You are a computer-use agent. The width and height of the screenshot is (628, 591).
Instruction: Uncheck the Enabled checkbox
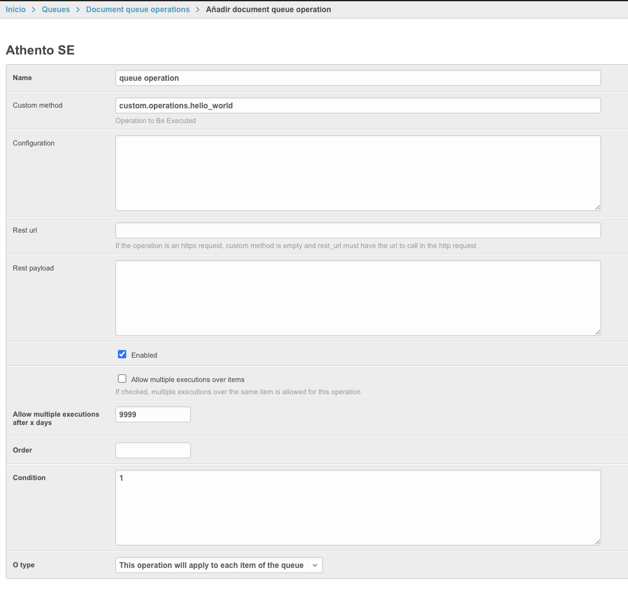pyautogui.click(x=122, y=353)
